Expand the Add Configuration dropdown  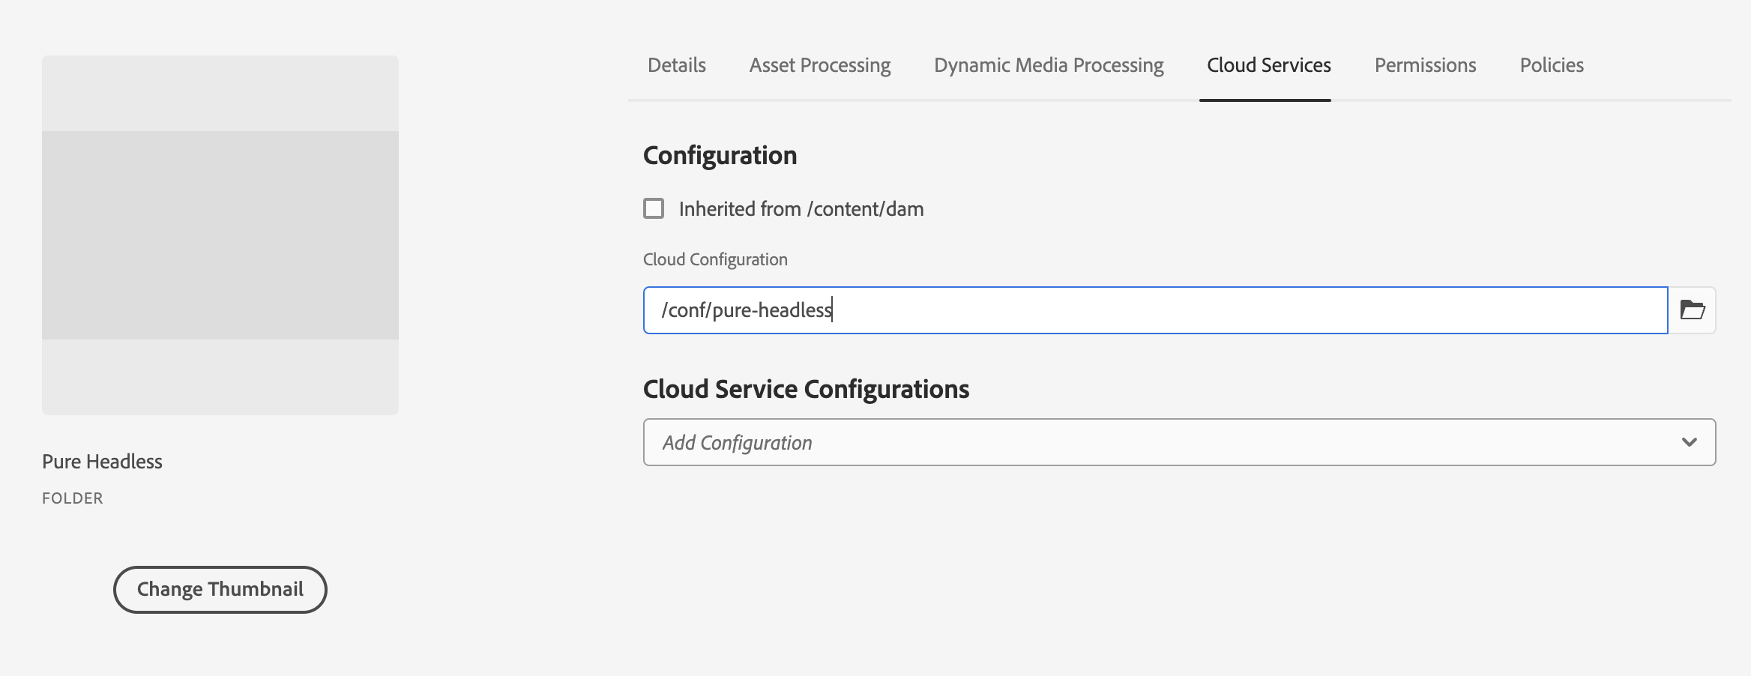click(x=1178, y=442)
